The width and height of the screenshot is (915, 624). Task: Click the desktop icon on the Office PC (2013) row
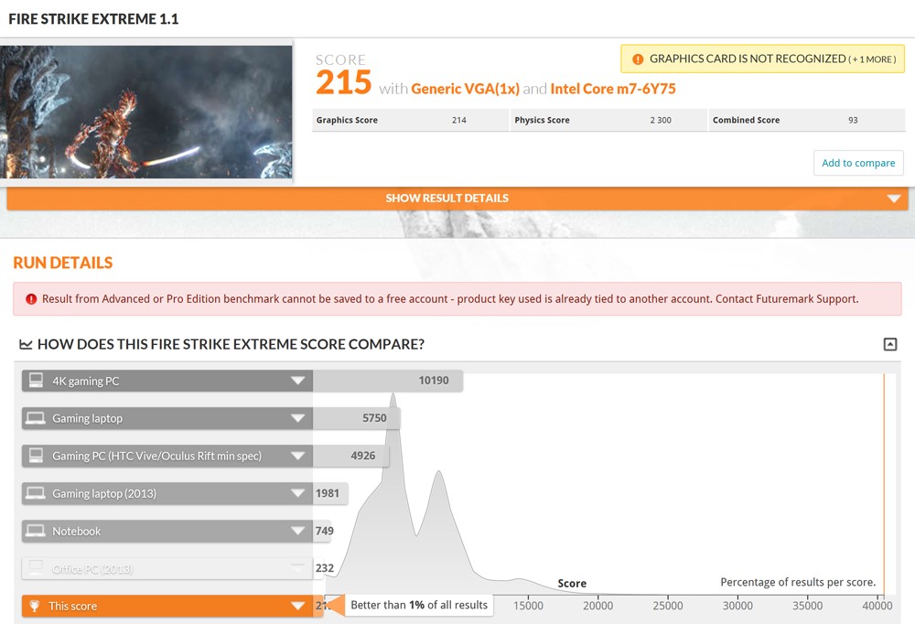pyautogui.click(x=37, y=567)
